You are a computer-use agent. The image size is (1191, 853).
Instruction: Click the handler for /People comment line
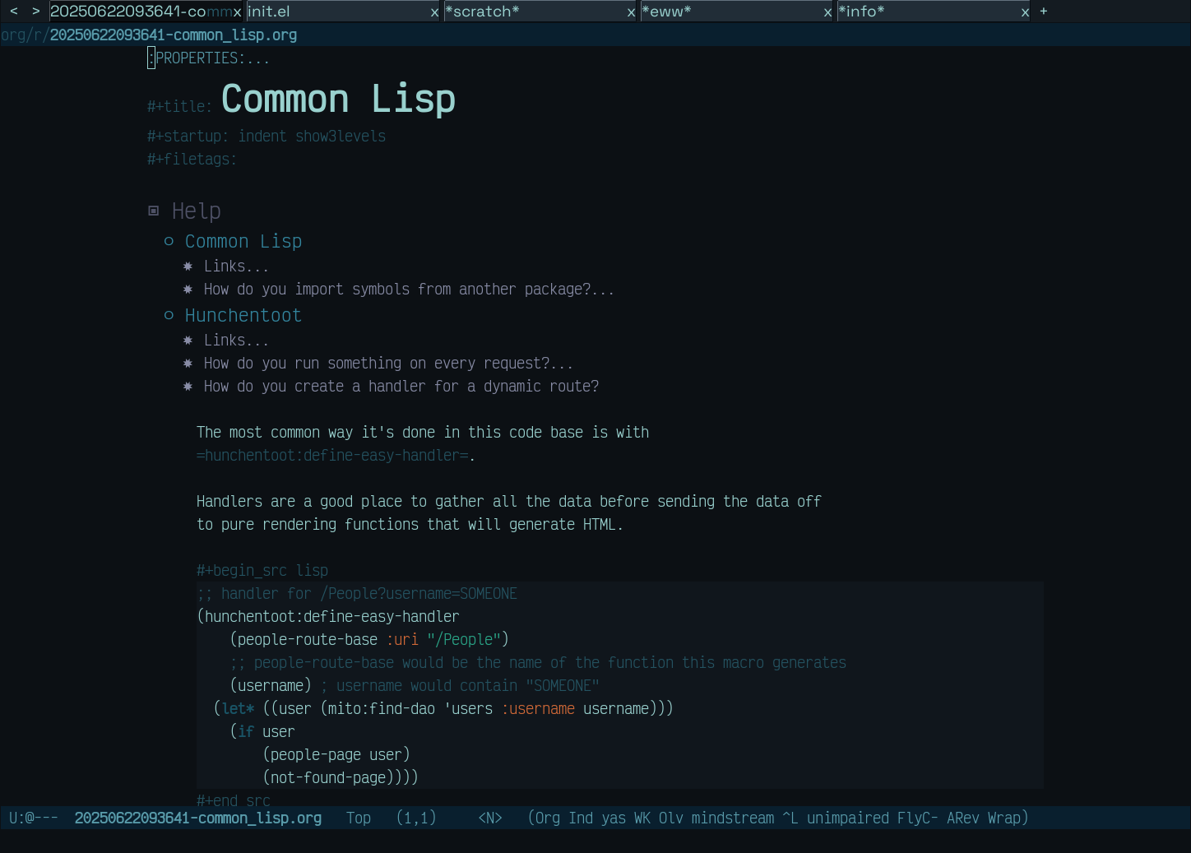click(x=357, y=594)
